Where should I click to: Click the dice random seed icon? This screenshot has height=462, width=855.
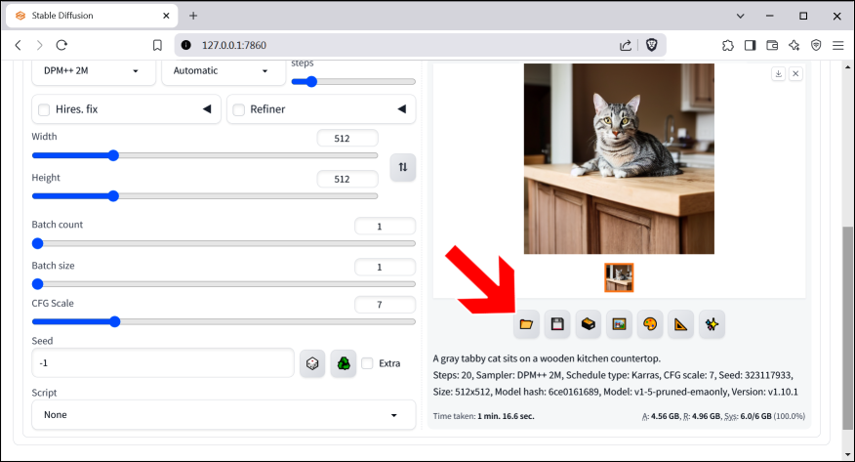click(312, 363)
